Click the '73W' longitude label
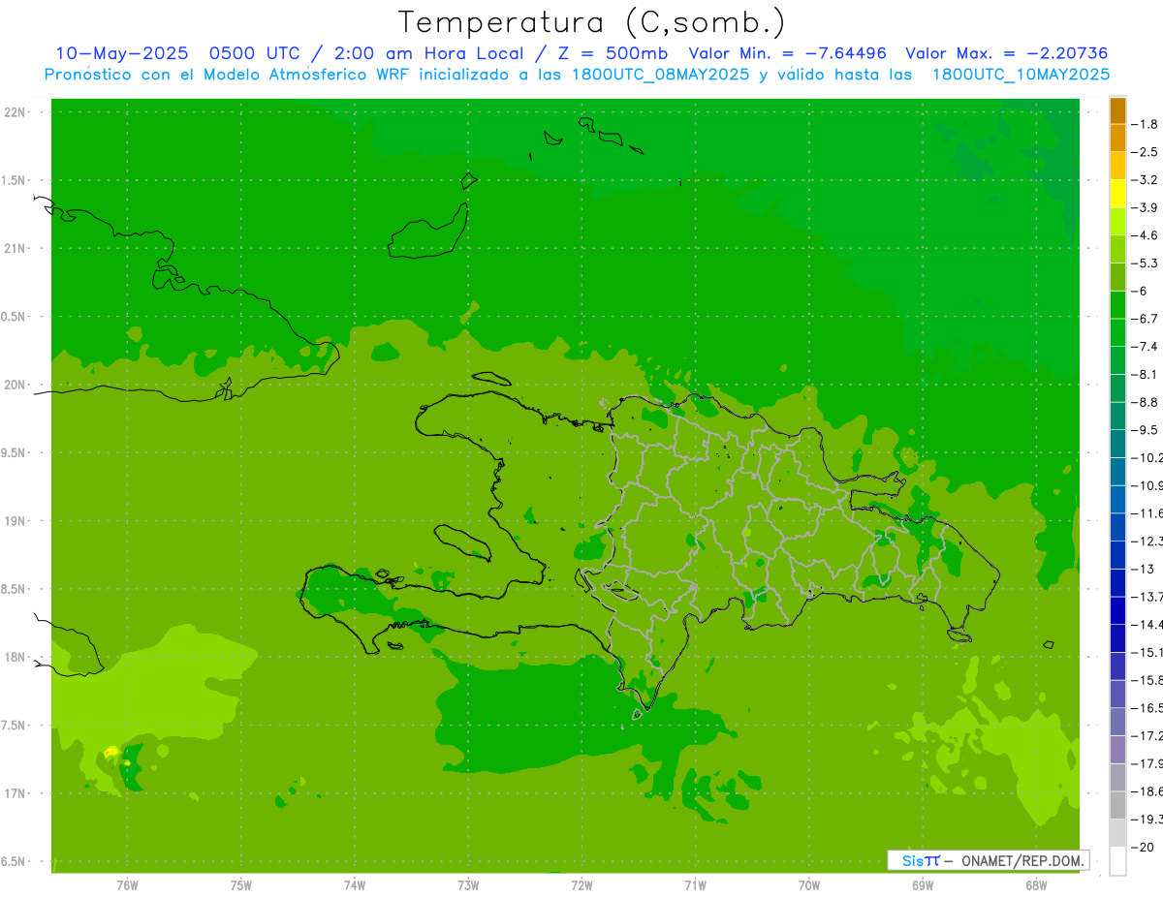1163x898 pixels. pyautogui.click(x=468, y=886)
